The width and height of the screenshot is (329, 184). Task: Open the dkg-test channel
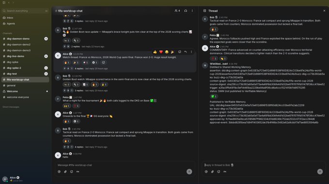(25, 74)
